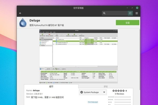Go back using the left arrow

coord(20,13)
